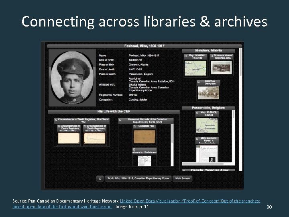
Task: Click the icon on the Mike Mountain Horse card
Action: [197, 139]
